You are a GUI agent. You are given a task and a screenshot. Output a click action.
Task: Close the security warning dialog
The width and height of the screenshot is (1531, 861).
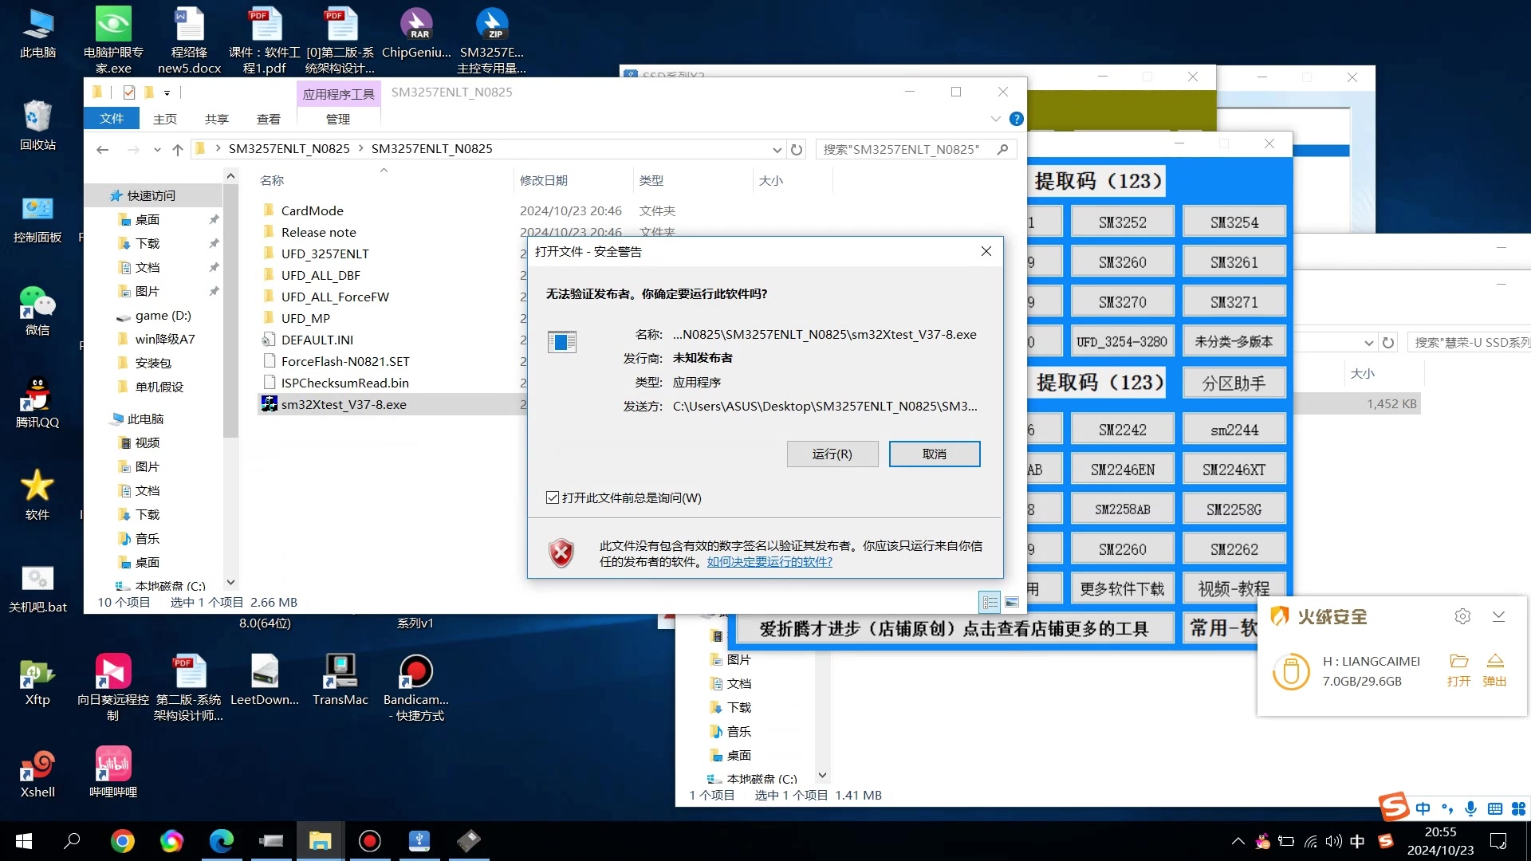[986, 251]
